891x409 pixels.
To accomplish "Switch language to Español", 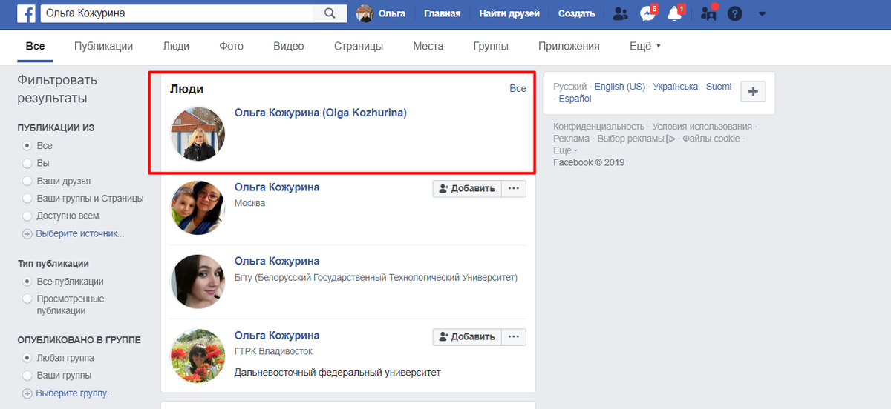I will click(x=575, y=99).
